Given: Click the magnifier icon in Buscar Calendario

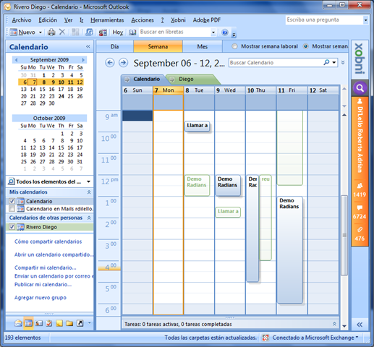Looking at the screenshot, I should 326,62.
